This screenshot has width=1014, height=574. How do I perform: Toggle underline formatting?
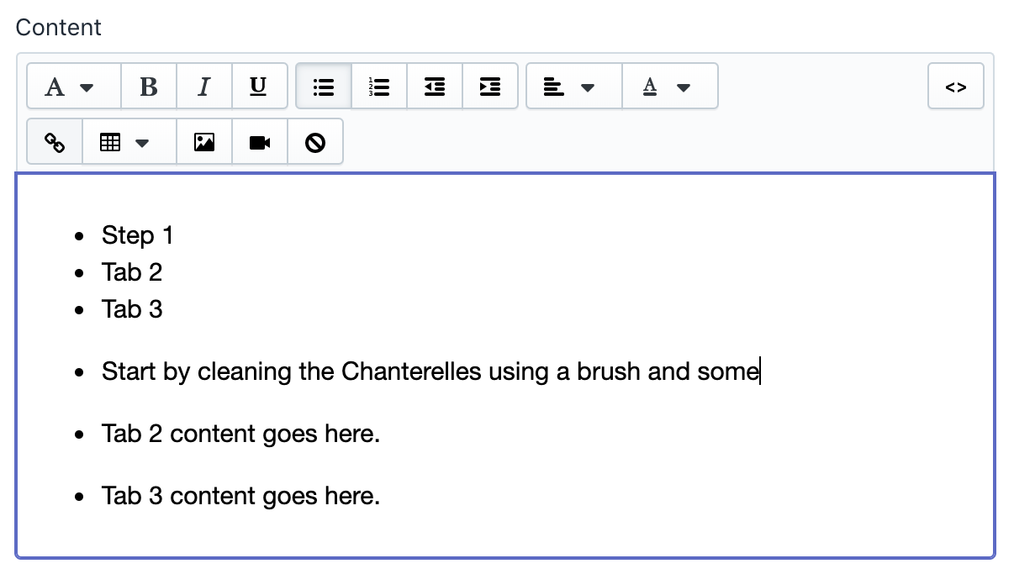click(x=259, y=87)
